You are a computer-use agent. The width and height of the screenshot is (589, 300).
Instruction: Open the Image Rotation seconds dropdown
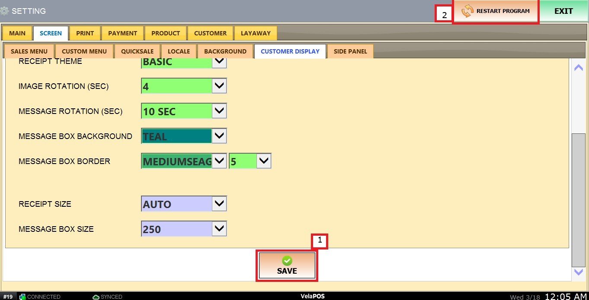(219, 86)
